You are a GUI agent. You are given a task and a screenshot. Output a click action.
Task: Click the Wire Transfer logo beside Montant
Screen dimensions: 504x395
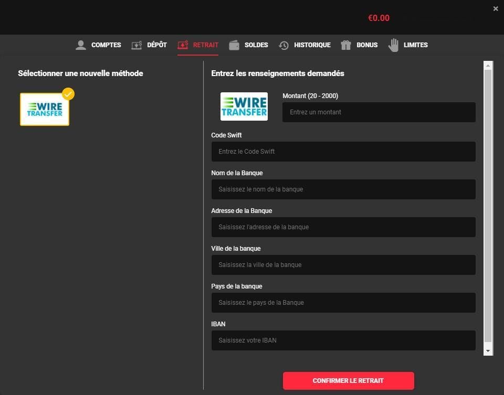(x=244, y=106)
